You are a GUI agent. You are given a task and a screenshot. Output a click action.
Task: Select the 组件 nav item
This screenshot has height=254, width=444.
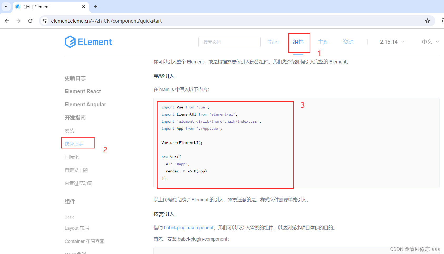[x=298, y=42]
